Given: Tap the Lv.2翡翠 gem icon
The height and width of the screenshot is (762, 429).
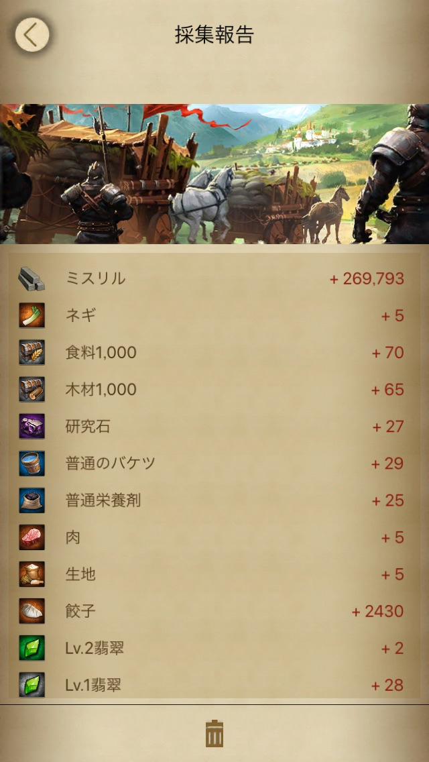Looking at the screenshot, I should coord(32,648).
